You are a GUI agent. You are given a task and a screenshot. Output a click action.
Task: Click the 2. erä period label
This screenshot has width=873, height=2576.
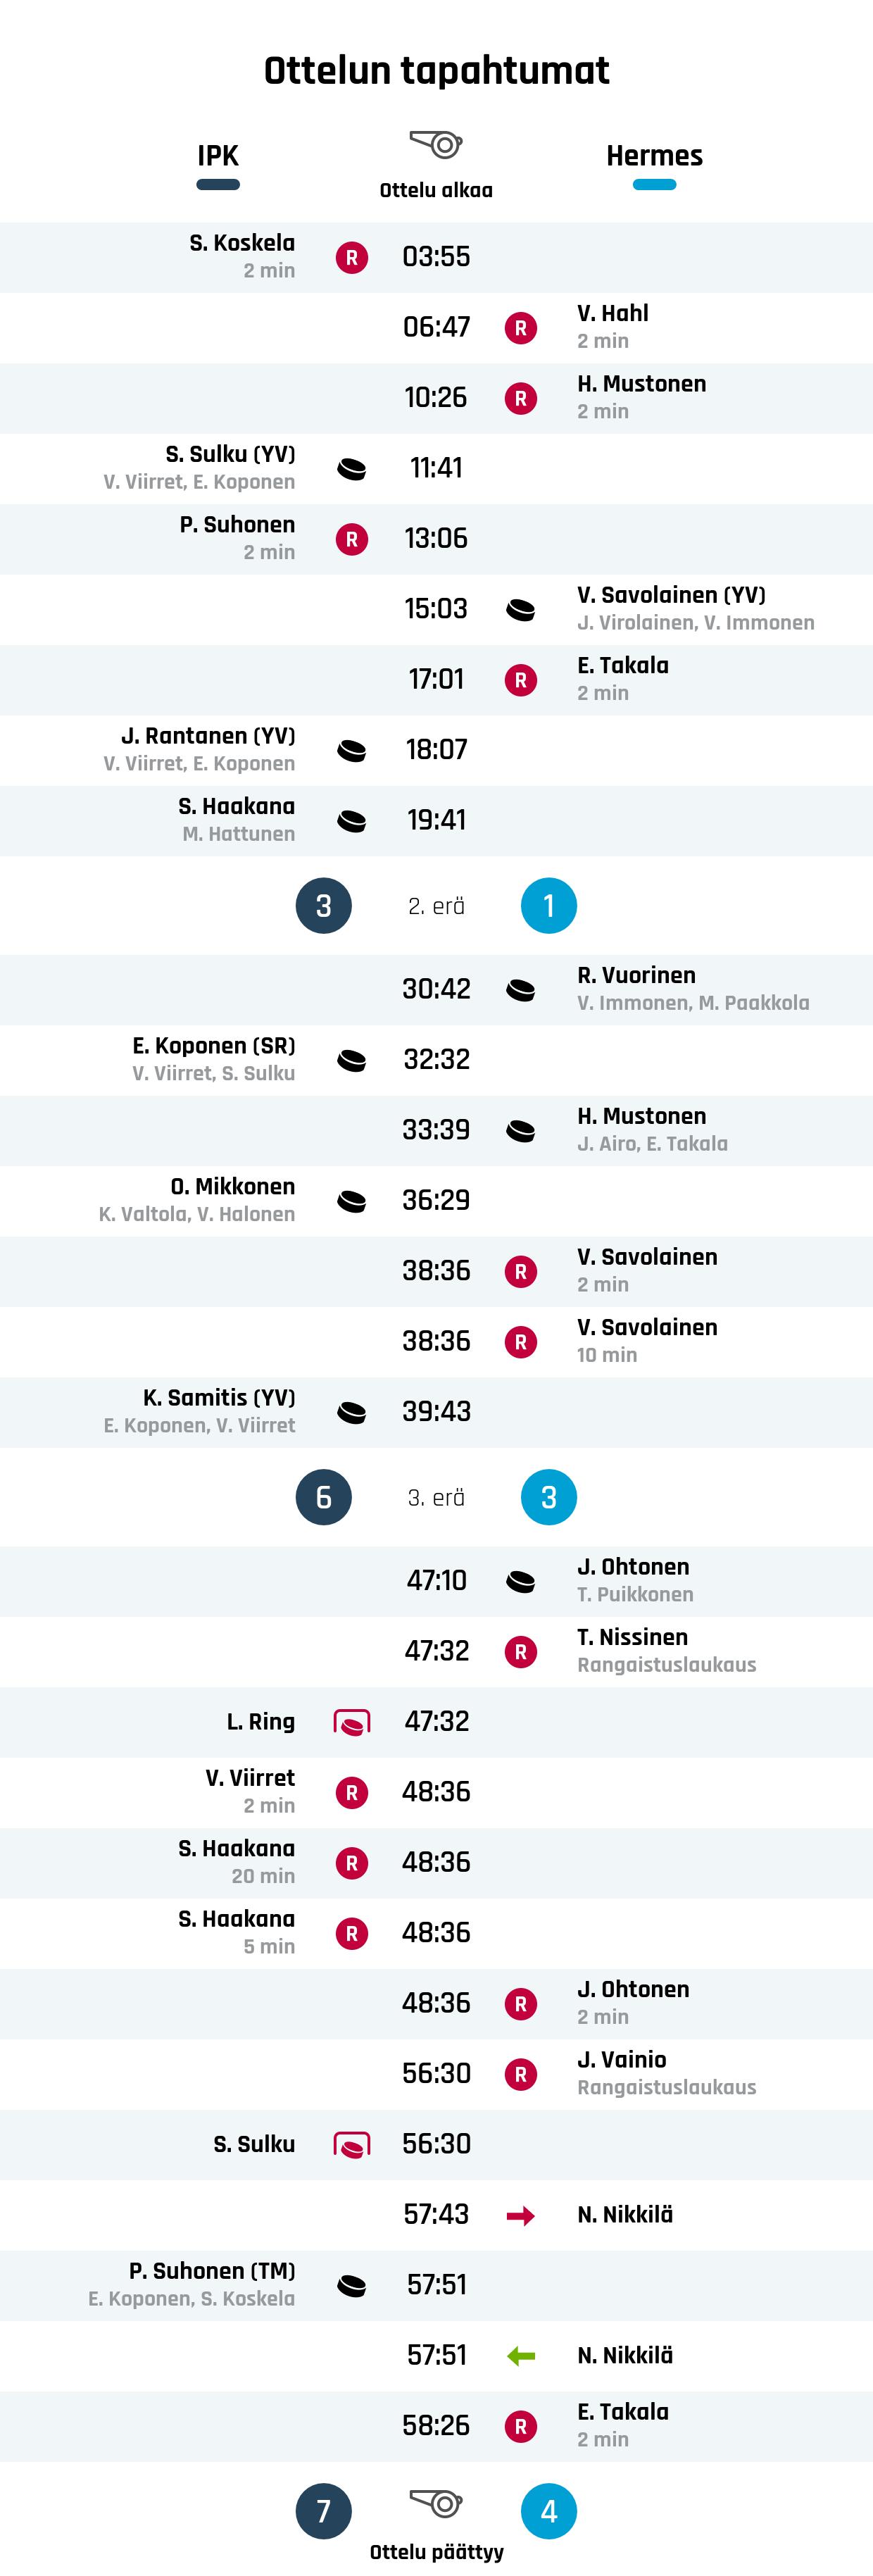coord(436,906)
